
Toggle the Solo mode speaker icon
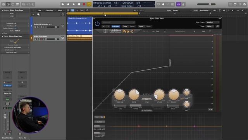click(163, 4)
